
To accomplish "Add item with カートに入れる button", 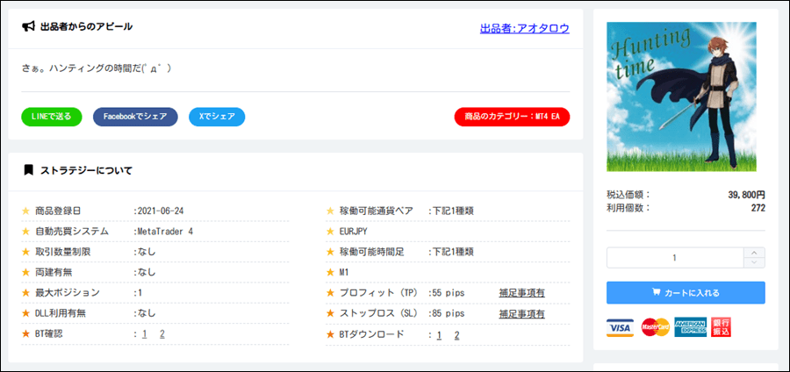I will 686,292.
